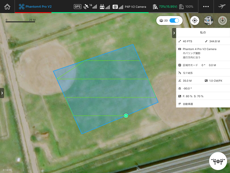Open remote controller signal status
This screenshot has height=173, width=230.
pyautogui.click(x=105, y=7)
